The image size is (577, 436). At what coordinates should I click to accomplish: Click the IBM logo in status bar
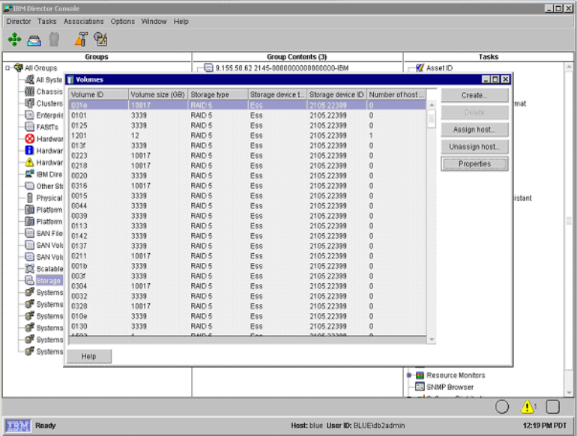pyautogui.click(x=18, y=426)
